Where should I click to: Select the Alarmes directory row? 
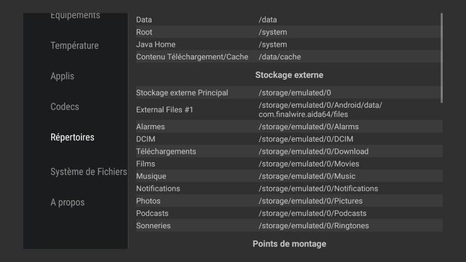coord(288,126)
